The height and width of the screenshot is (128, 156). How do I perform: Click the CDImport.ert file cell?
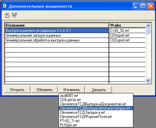pos(127,35)
